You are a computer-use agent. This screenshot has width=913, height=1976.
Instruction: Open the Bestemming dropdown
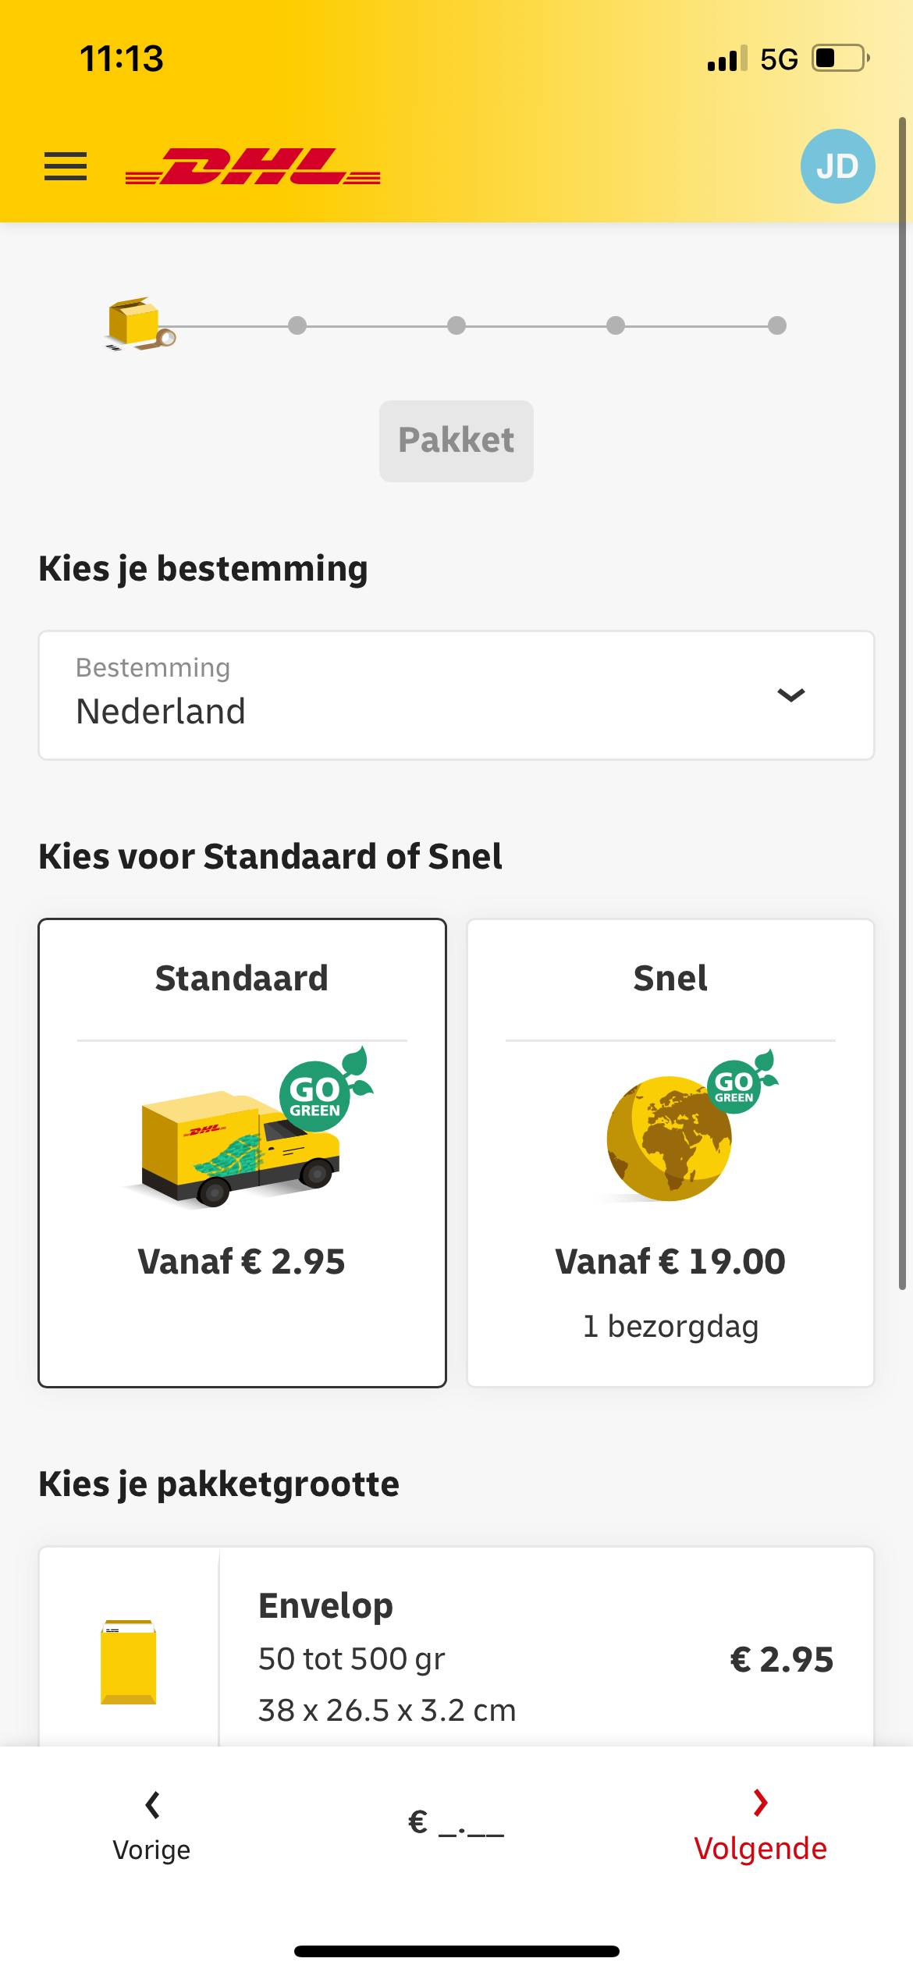pos(456,695)
